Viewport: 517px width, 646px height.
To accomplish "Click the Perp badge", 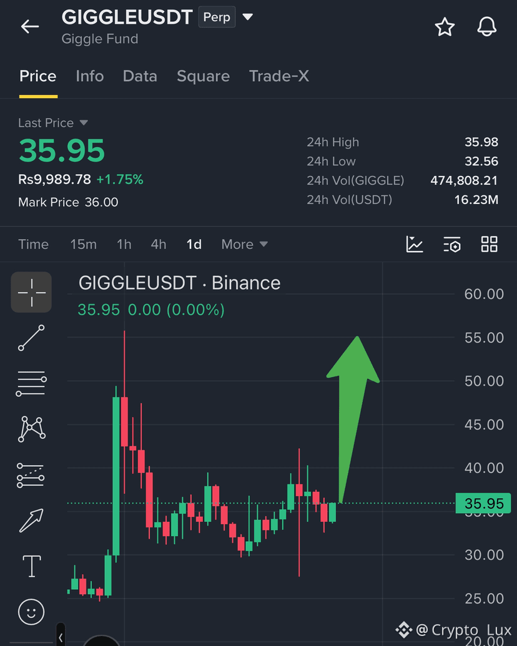I will (217, 17).
